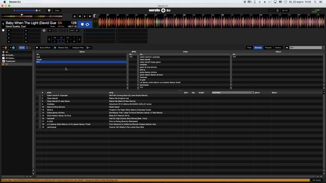Screen dimensions: 326x183
Task: Open the gear dropdown beside Analyze Files
Action: coord(89,48)
